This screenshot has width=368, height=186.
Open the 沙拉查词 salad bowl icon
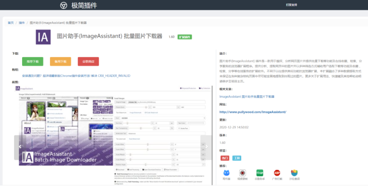[x=294, y=173]
